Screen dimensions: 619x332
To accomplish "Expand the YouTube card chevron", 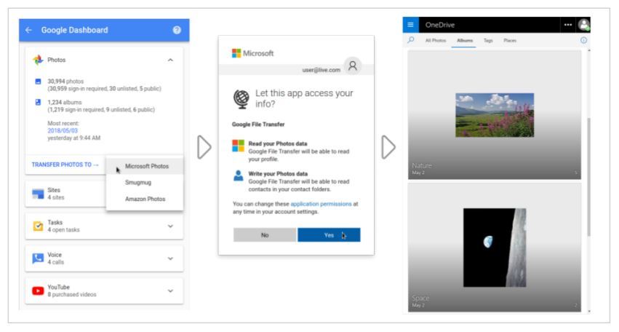I will click(x=170, y=291).
